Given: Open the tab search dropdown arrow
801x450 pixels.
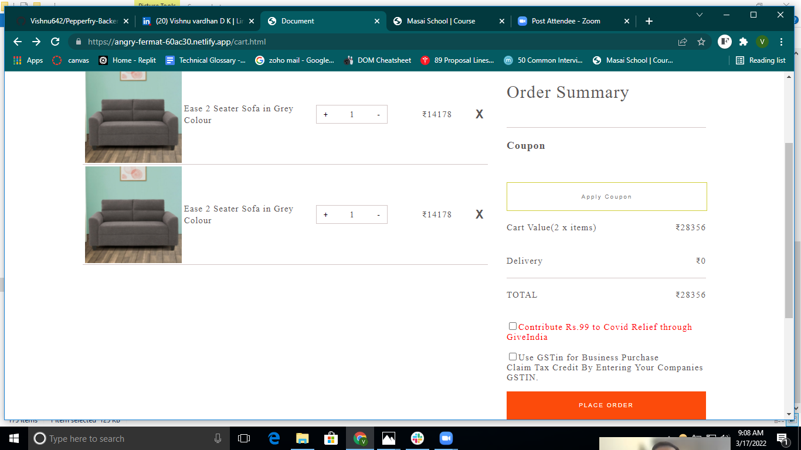Looking at the screenshot, I should 700,14.
